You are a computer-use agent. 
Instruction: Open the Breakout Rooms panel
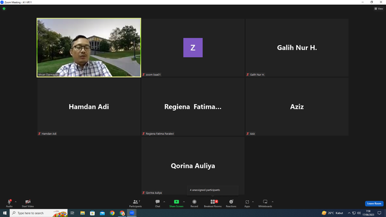[213, 203]
